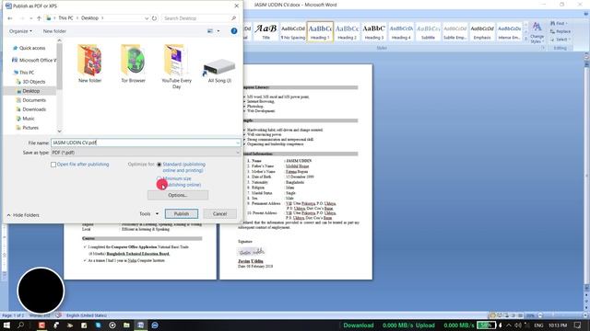Show hidden system tray icons chevron
This screenshot has width=590, height=331.
(x=509, y=325)
